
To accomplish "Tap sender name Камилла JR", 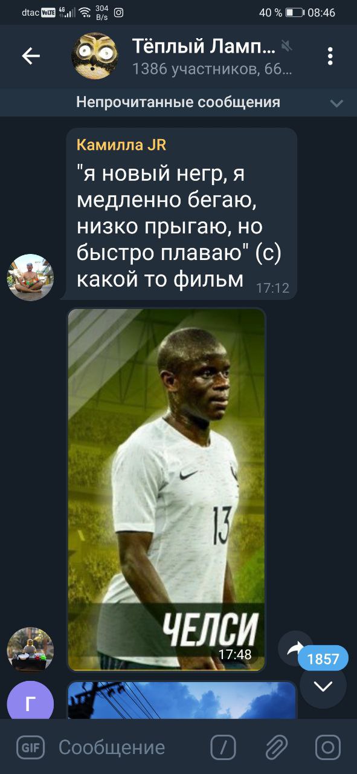I will pos(121,145).
